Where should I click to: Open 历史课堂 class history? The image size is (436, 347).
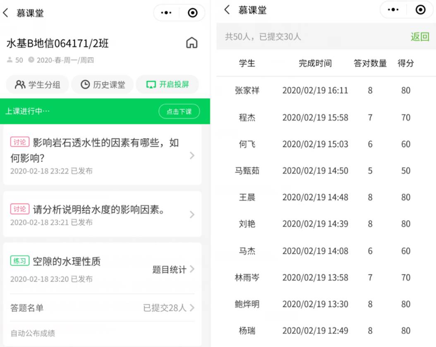coord(103,85)
